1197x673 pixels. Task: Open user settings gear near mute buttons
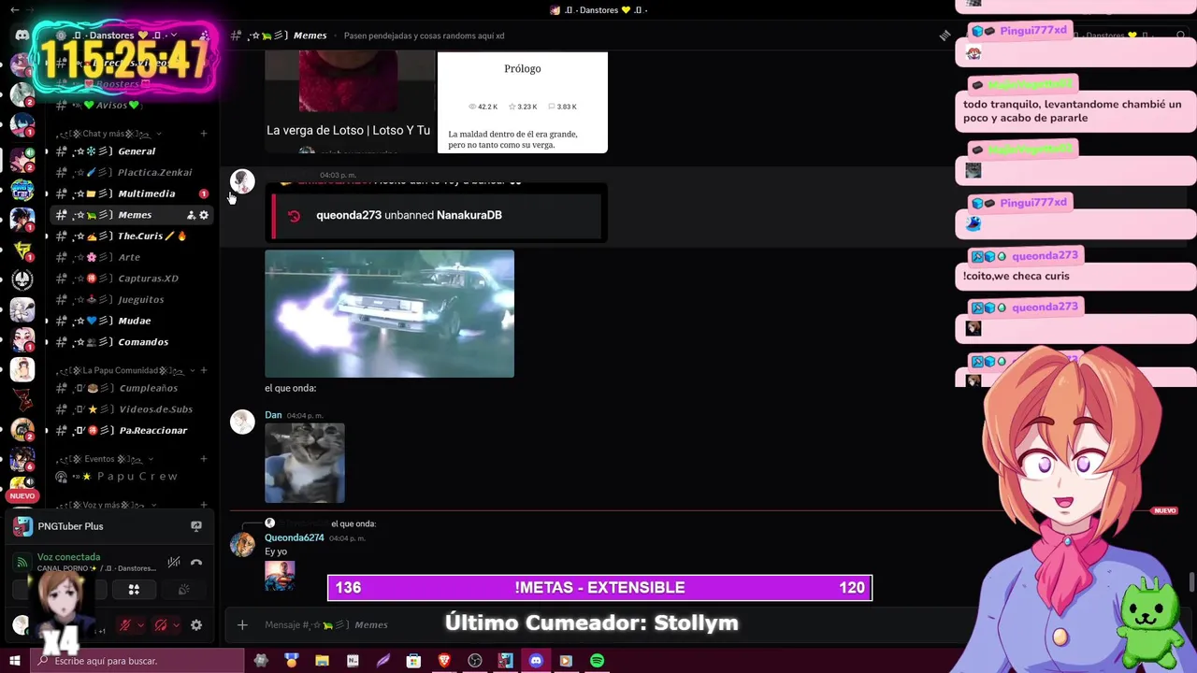tap(196, 625)
